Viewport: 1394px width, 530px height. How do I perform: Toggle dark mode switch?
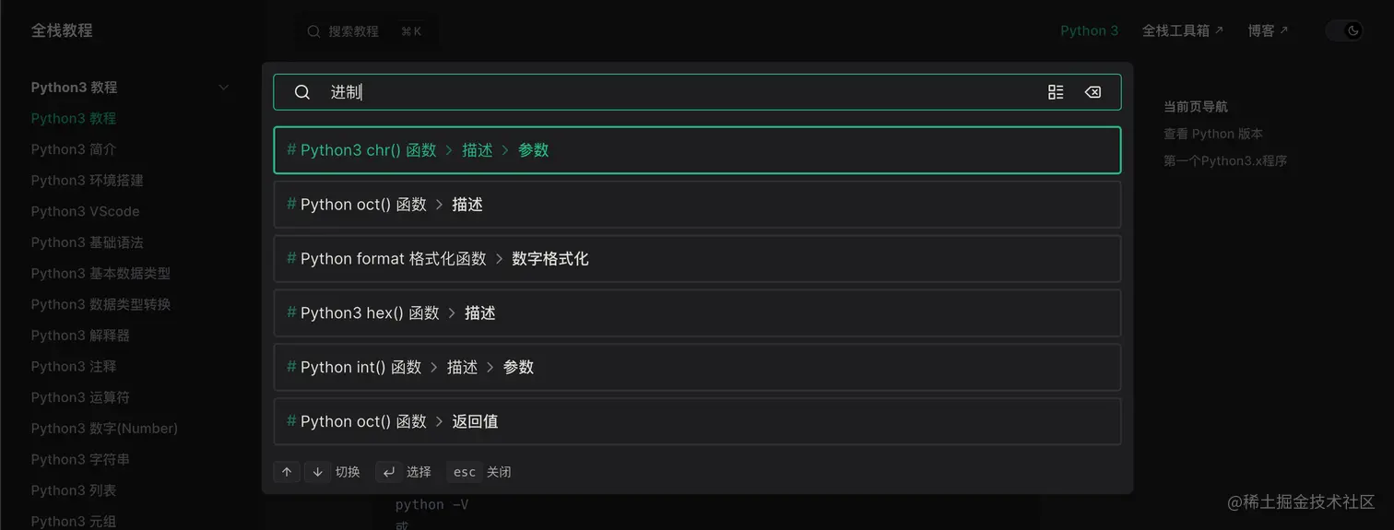coord(1344,30)
